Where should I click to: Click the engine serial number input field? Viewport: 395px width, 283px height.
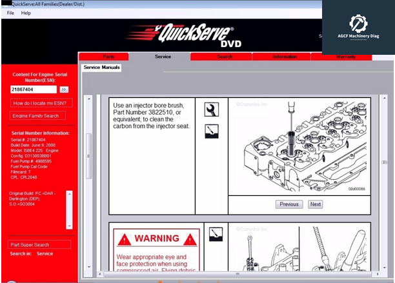click(x=34, y=90)
